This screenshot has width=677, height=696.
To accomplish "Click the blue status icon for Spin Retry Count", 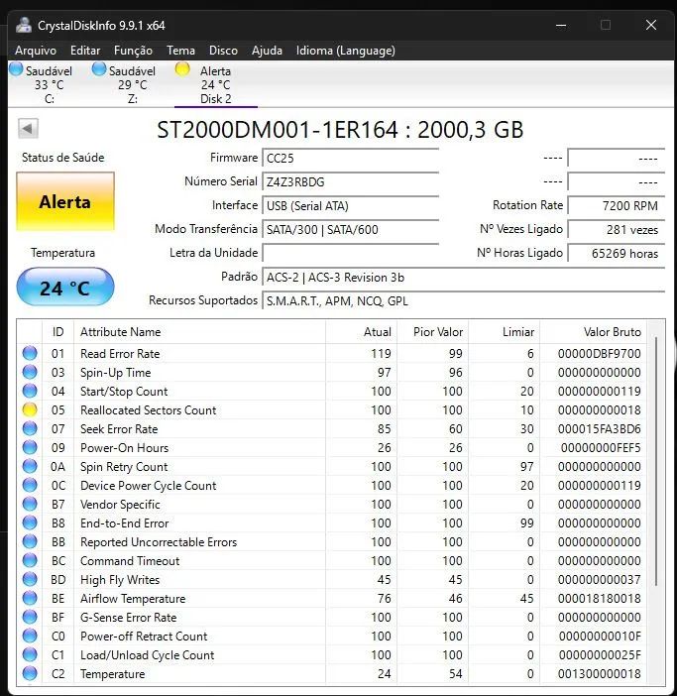I will pos(30,467).
